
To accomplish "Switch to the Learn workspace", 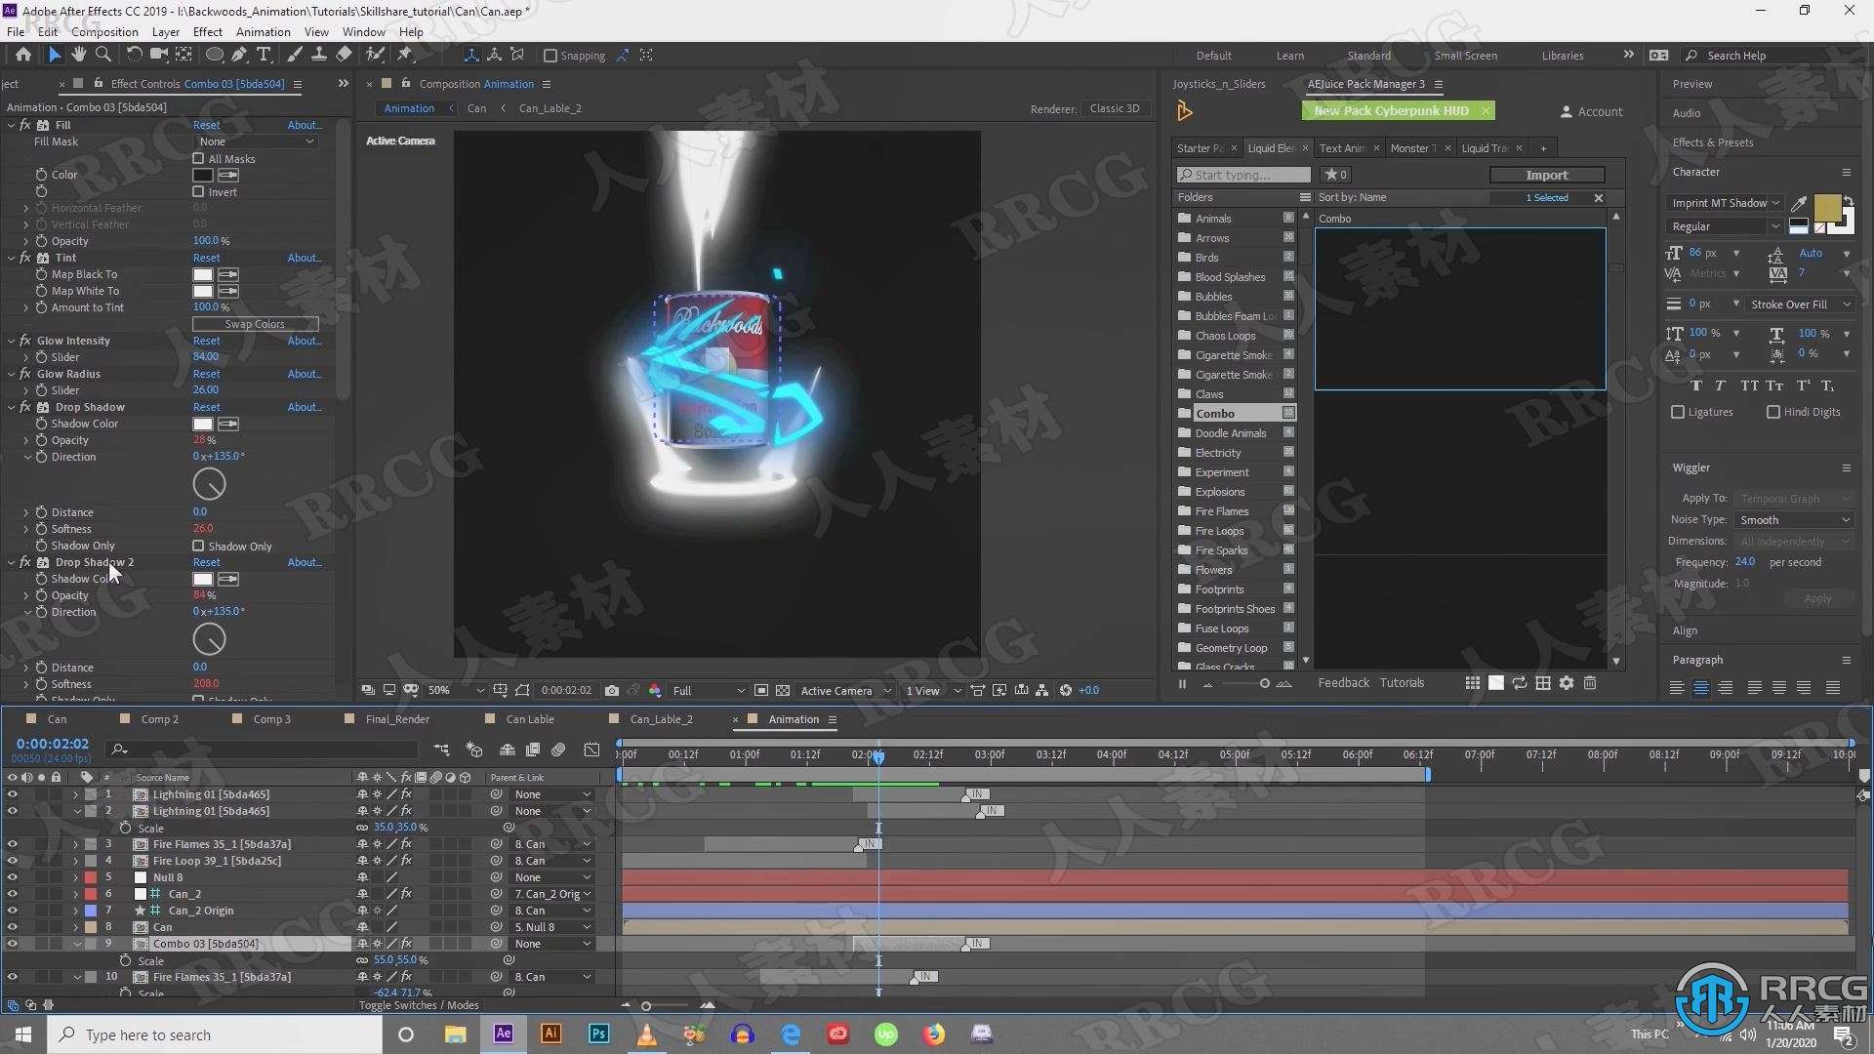I will [1289, 56].
